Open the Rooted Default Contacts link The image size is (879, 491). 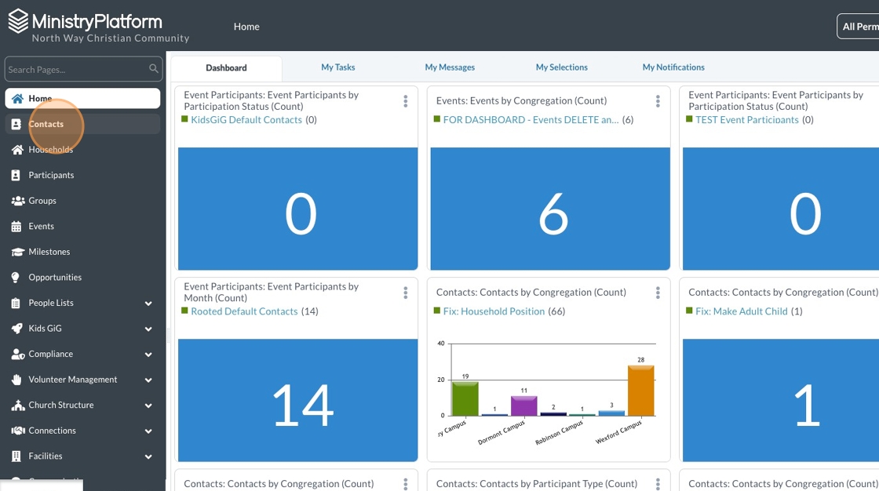point(244,311)
